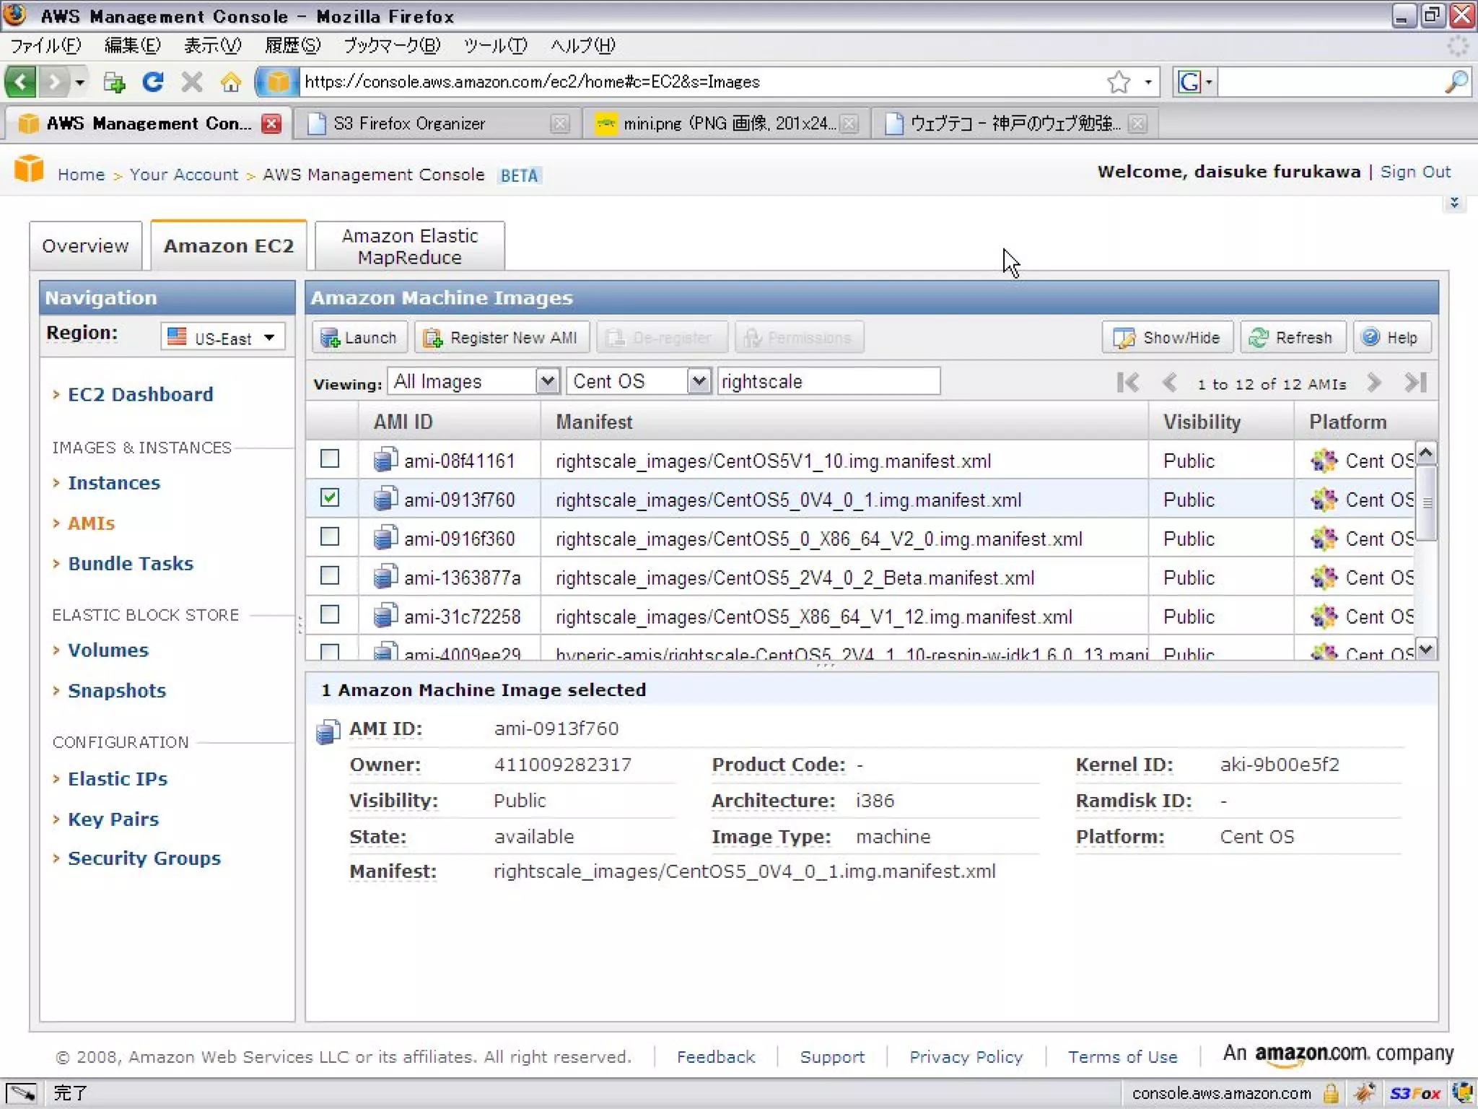The image size is (1478, 1109).
Task: Click the site identity icon in URL bar
Action: coord(278,82)
